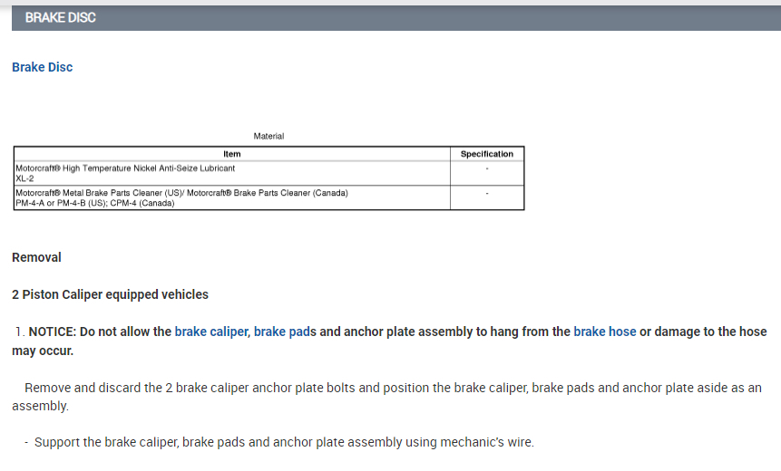Open the blue Brake Disc link

43,67
